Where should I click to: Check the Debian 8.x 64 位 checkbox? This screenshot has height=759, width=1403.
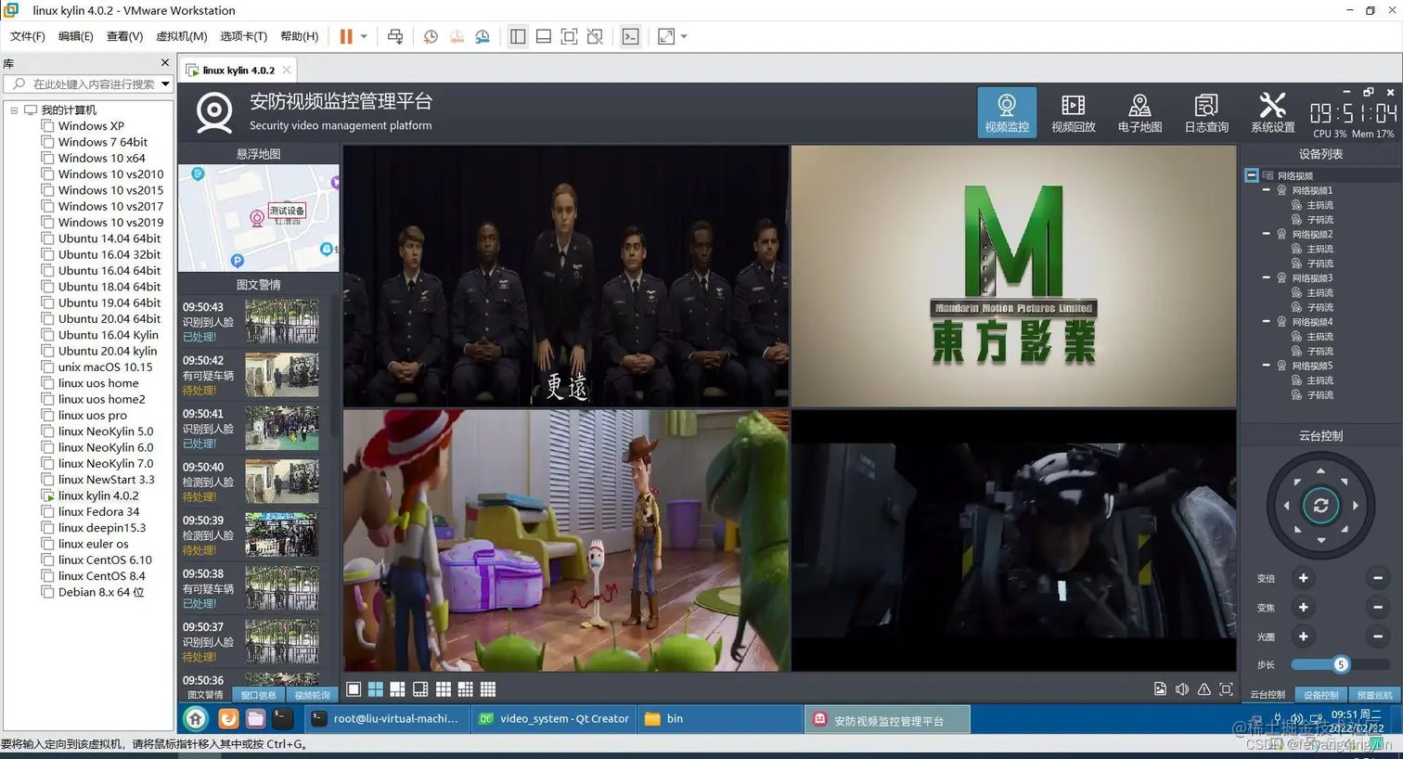[x=47, y=592]
